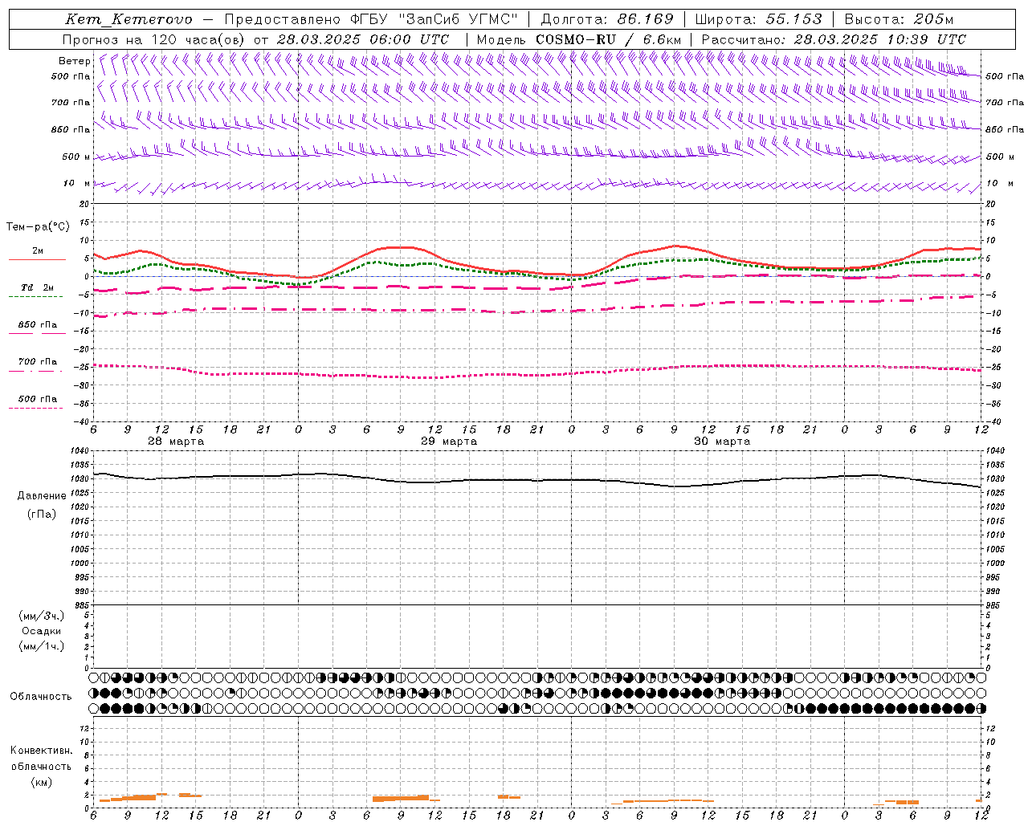The height and width of the screenshot is (822, 1028).
Task: Click the 30 марта date label
Action: click(x=722, y=441)
